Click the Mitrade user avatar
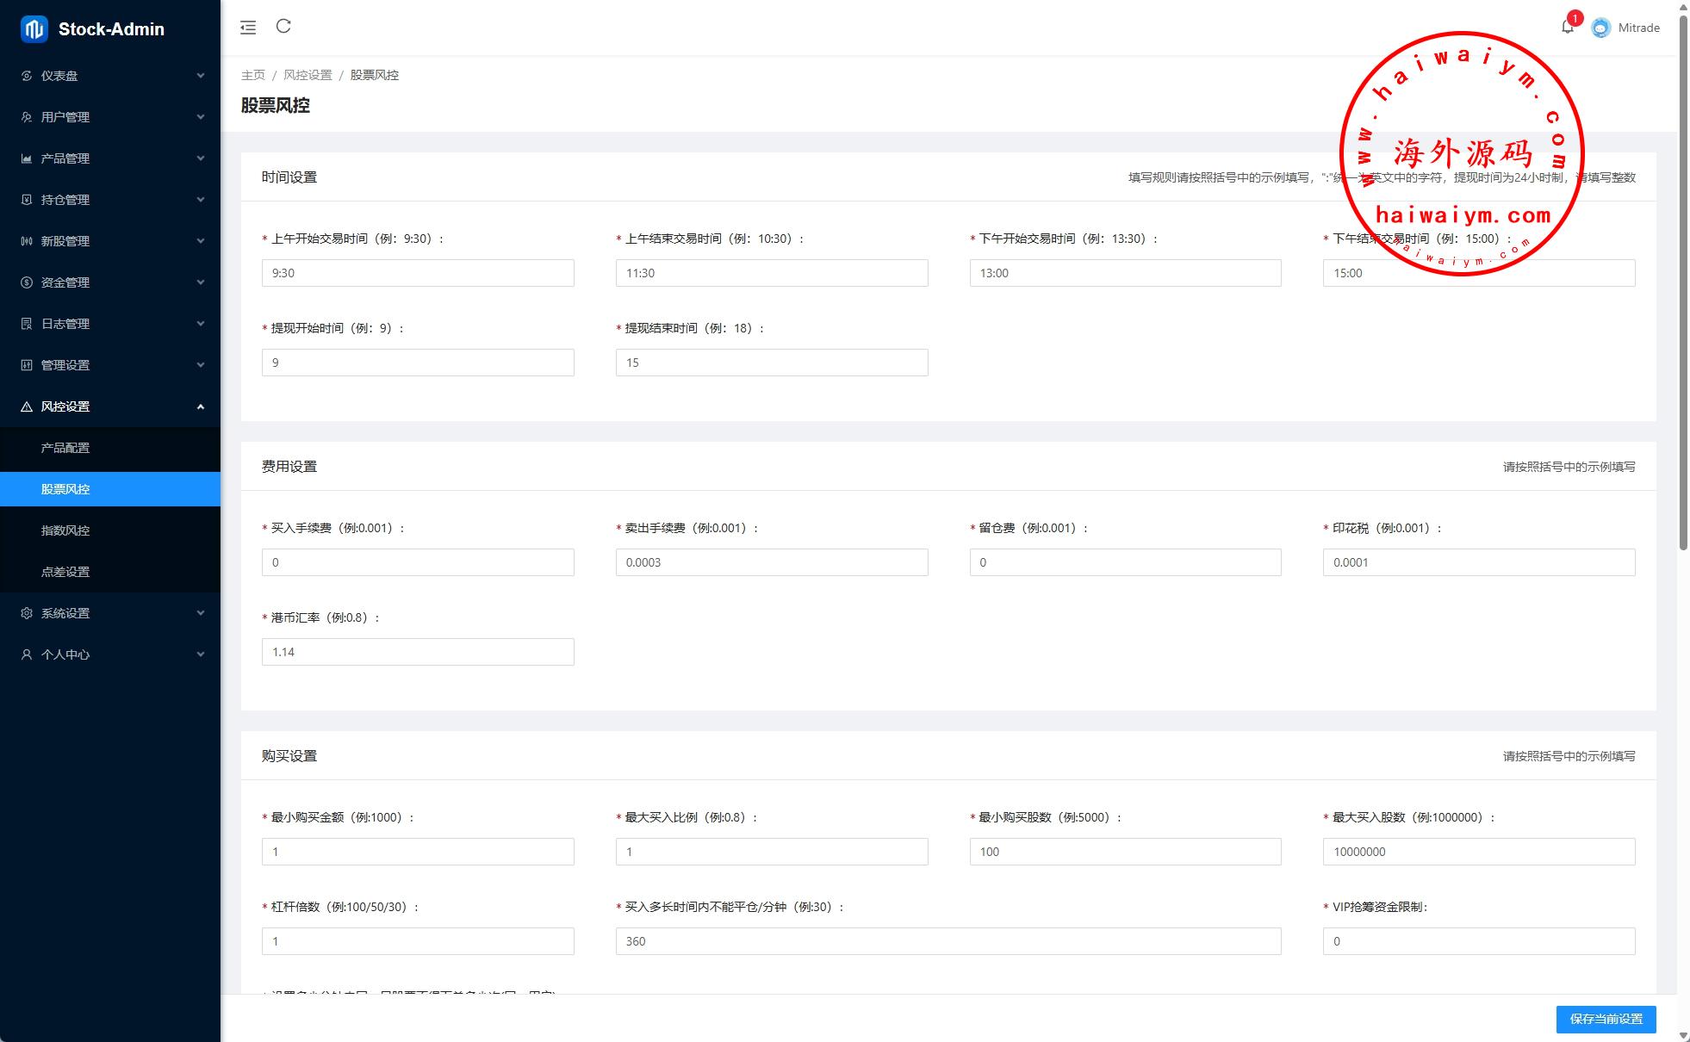This screenshot has width=1690, height=1042. 1600,28
